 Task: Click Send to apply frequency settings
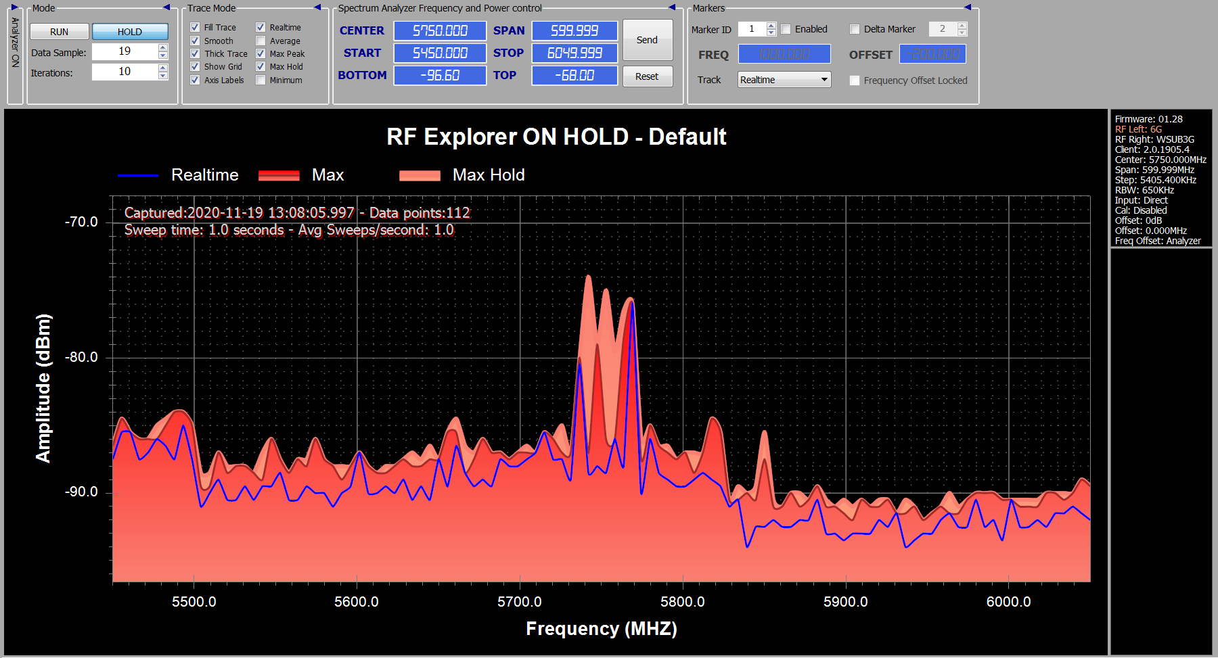pyautogui.click(x=647, y=40)
